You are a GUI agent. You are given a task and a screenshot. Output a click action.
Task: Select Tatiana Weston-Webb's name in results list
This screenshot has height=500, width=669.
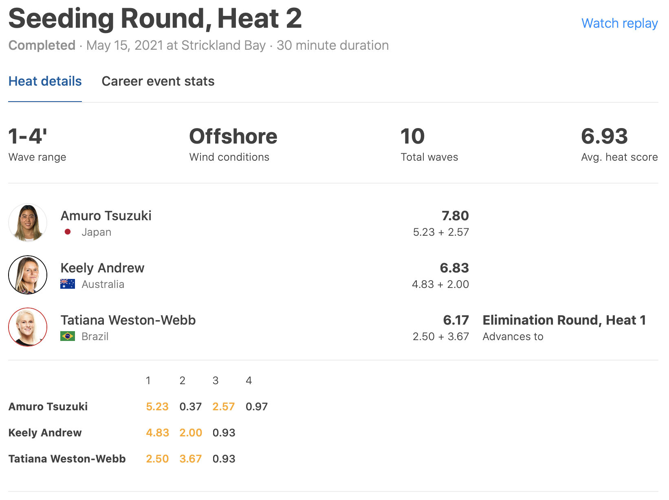point(128,320)
